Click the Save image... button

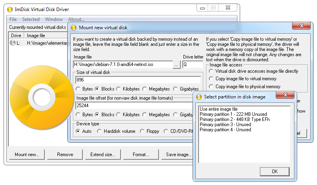pyautogui.click(x=177, y=155)
